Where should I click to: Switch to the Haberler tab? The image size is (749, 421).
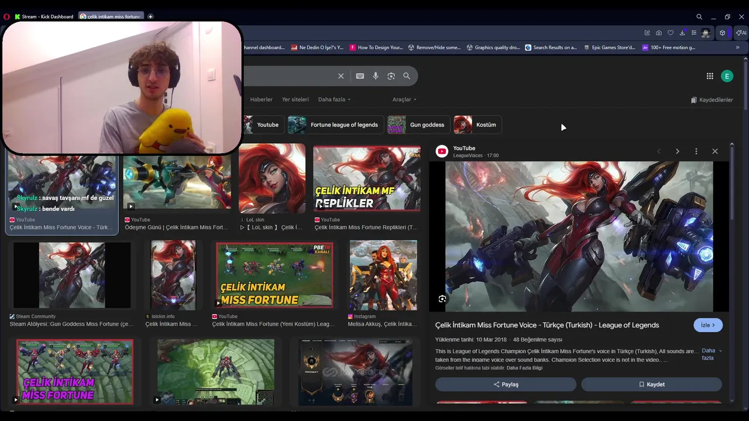click(x=261, y=99)
